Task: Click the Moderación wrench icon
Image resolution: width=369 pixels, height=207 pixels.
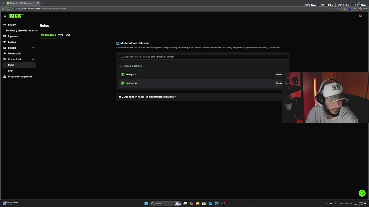Action: point(5,53)
